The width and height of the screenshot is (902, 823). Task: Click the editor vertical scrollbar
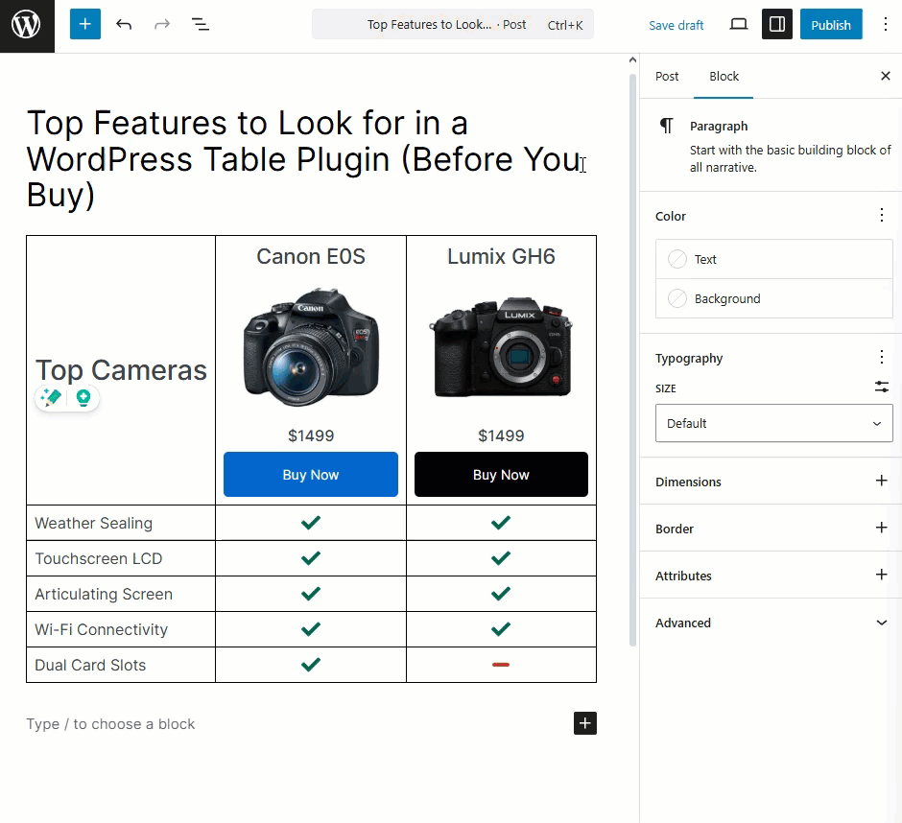(x=632, y=360)
